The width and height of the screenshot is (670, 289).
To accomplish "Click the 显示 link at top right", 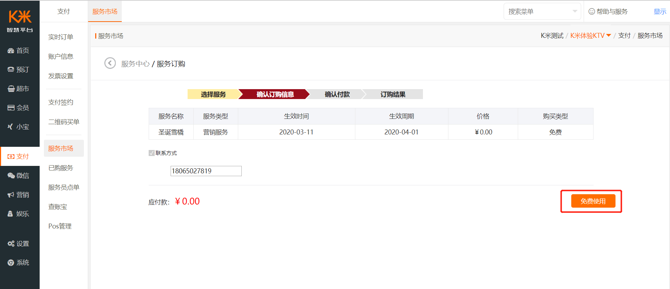I will point(660,12).
